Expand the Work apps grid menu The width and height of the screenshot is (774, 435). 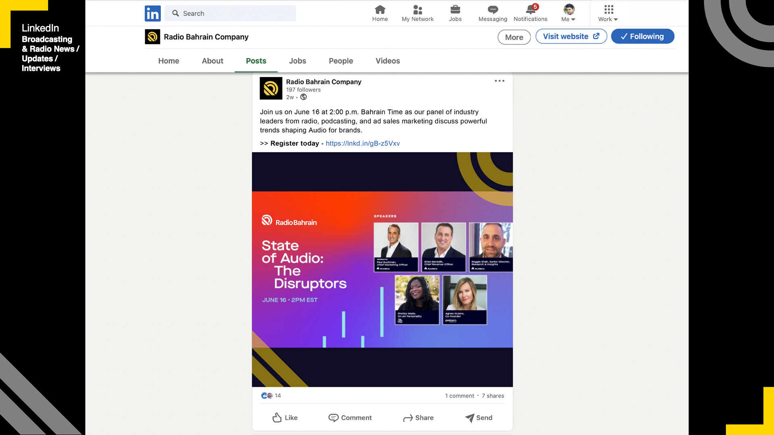[608, 13]
